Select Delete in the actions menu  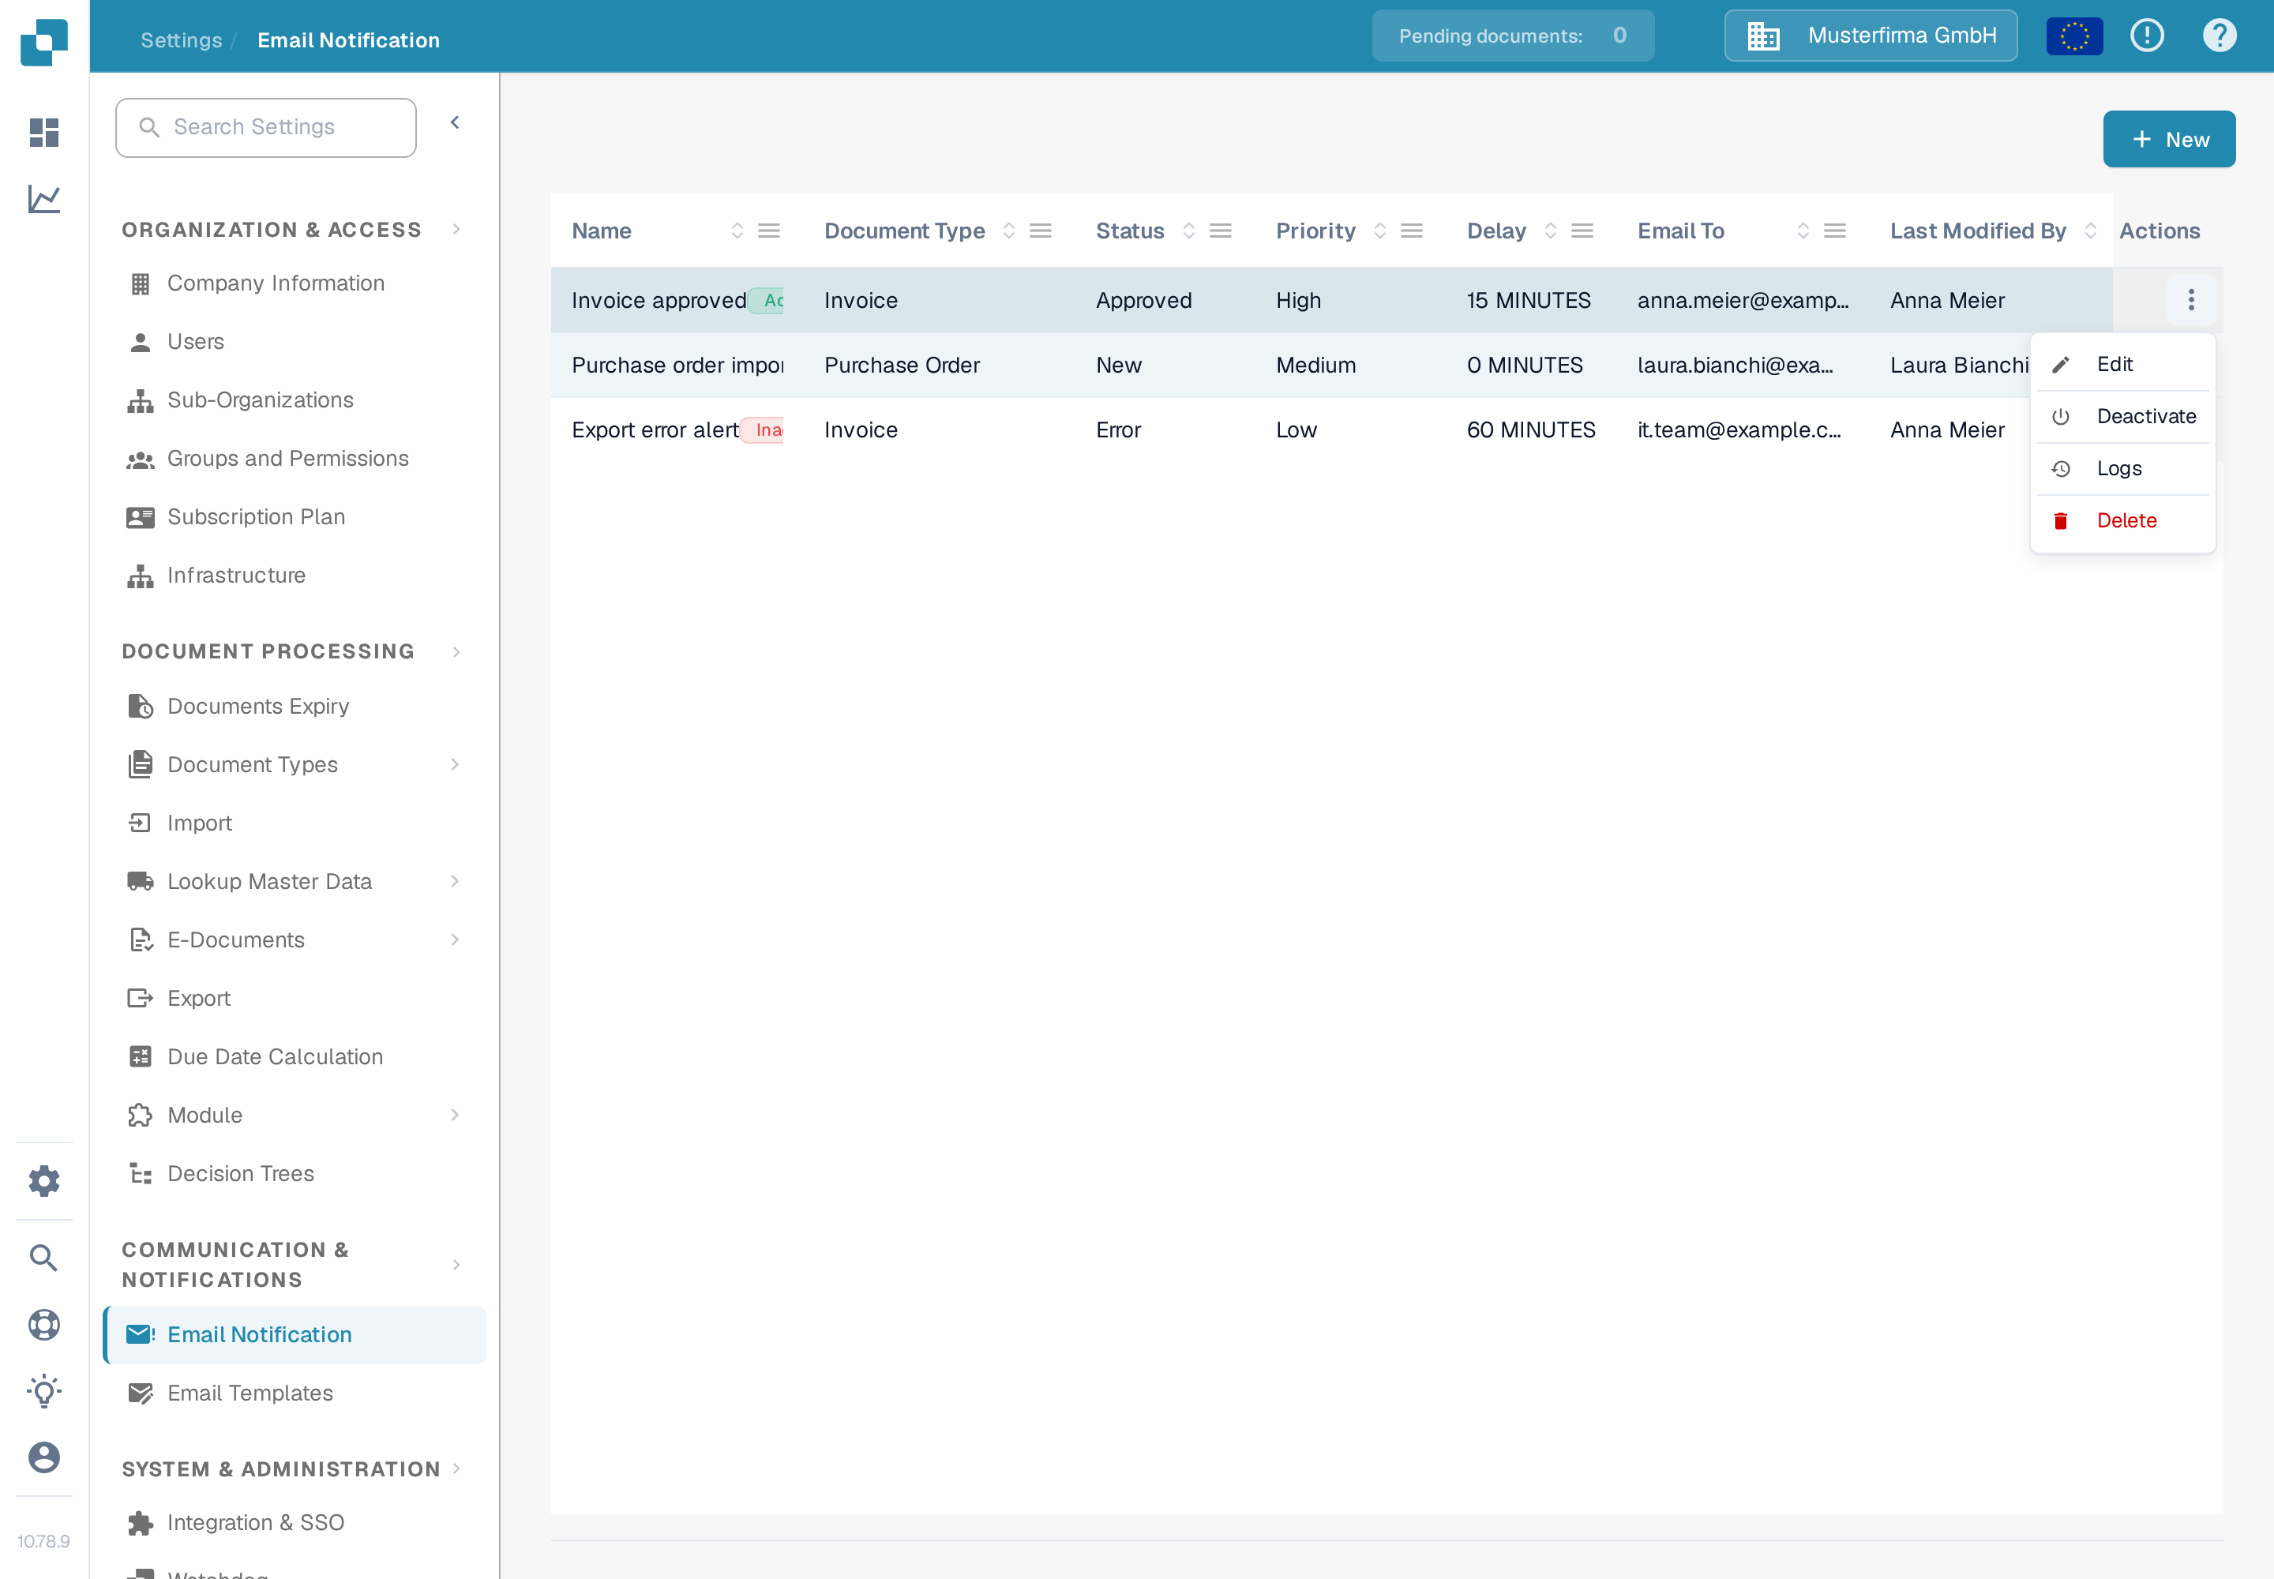(2122, 520)
